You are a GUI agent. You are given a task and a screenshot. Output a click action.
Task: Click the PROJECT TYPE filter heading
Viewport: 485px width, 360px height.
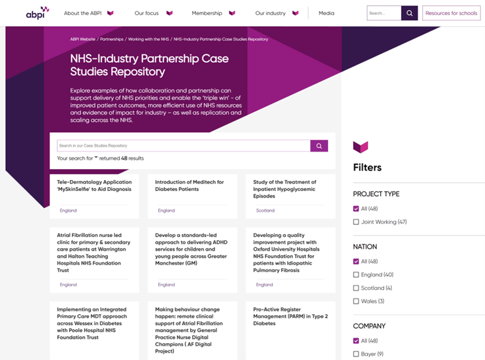click(x=376, y=194)
